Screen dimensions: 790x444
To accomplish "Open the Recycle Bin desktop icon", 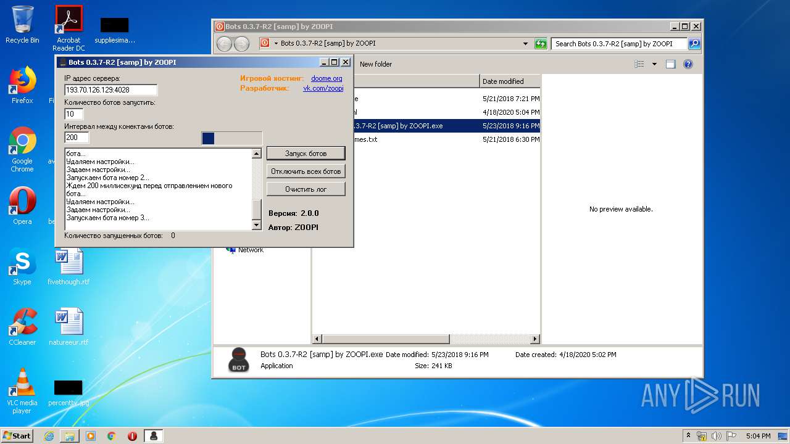I will tap(22, 25).
